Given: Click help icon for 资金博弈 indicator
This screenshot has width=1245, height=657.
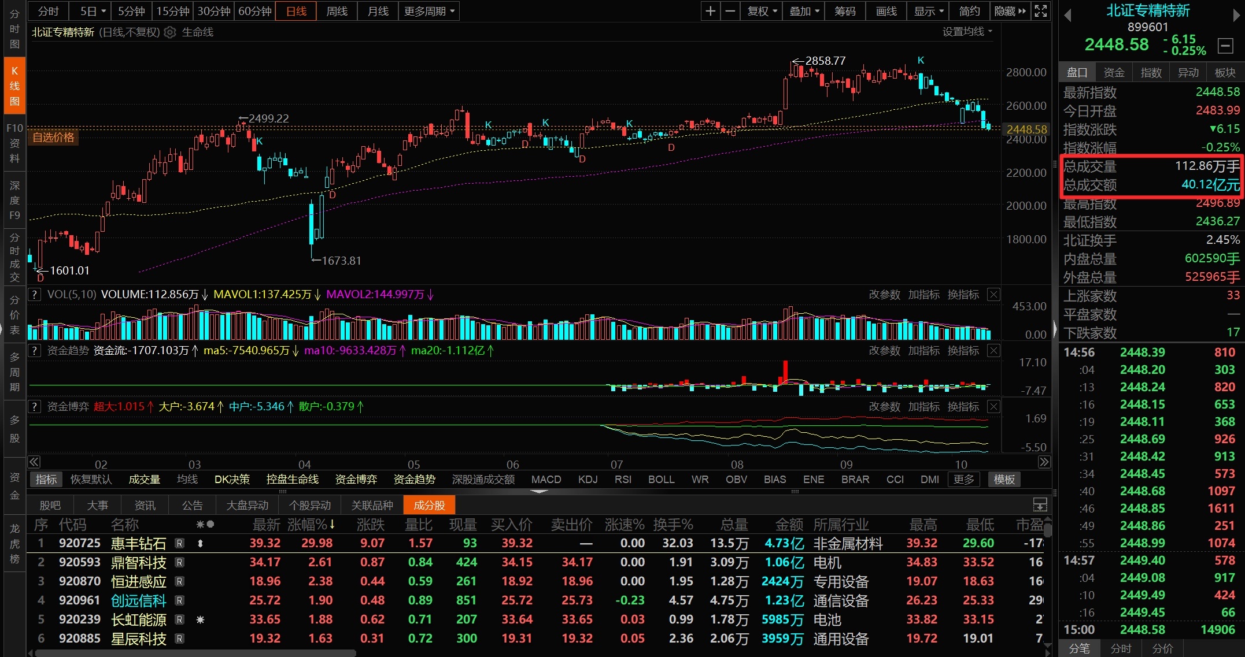Looking at the screenshot, I should [35, 406].
